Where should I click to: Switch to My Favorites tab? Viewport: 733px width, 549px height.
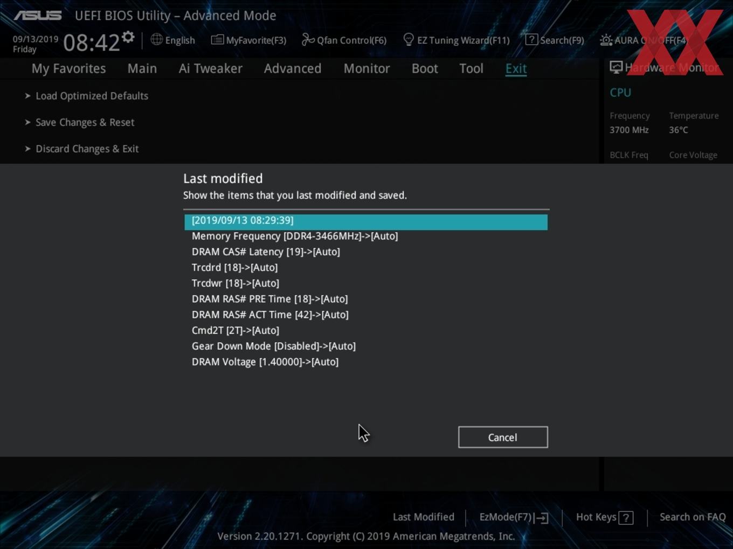tap(68, 68)
